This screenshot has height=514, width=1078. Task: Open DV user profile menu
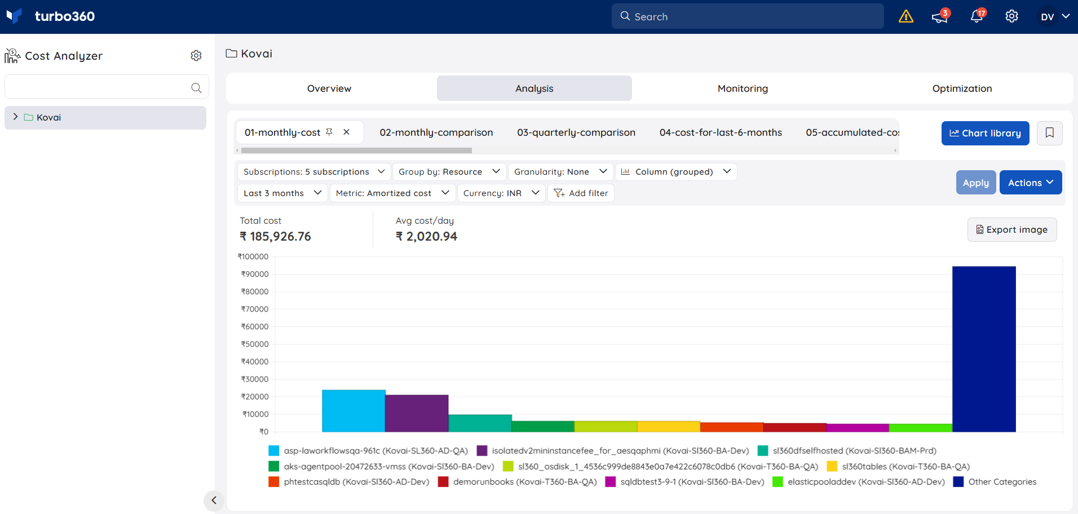[1054, 16]
